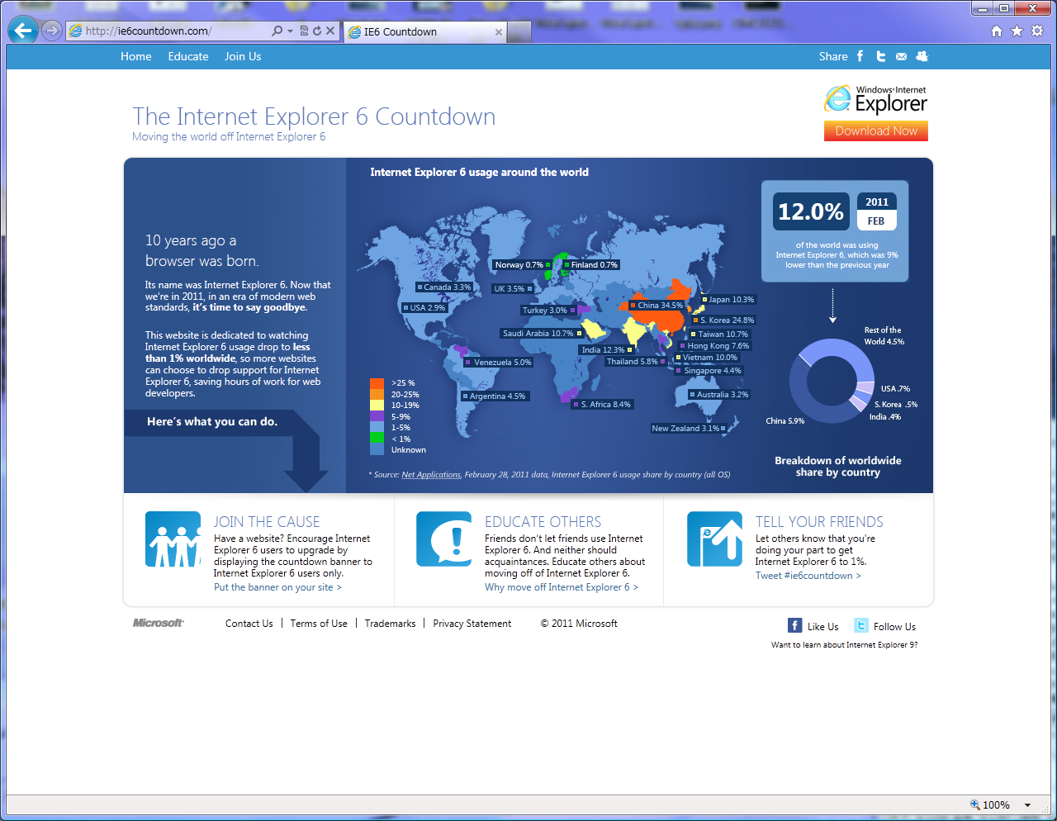The width and height of the screenshot is (1057, 821).
Task: Open Educate in site navigation
Action: coord(188,57)
